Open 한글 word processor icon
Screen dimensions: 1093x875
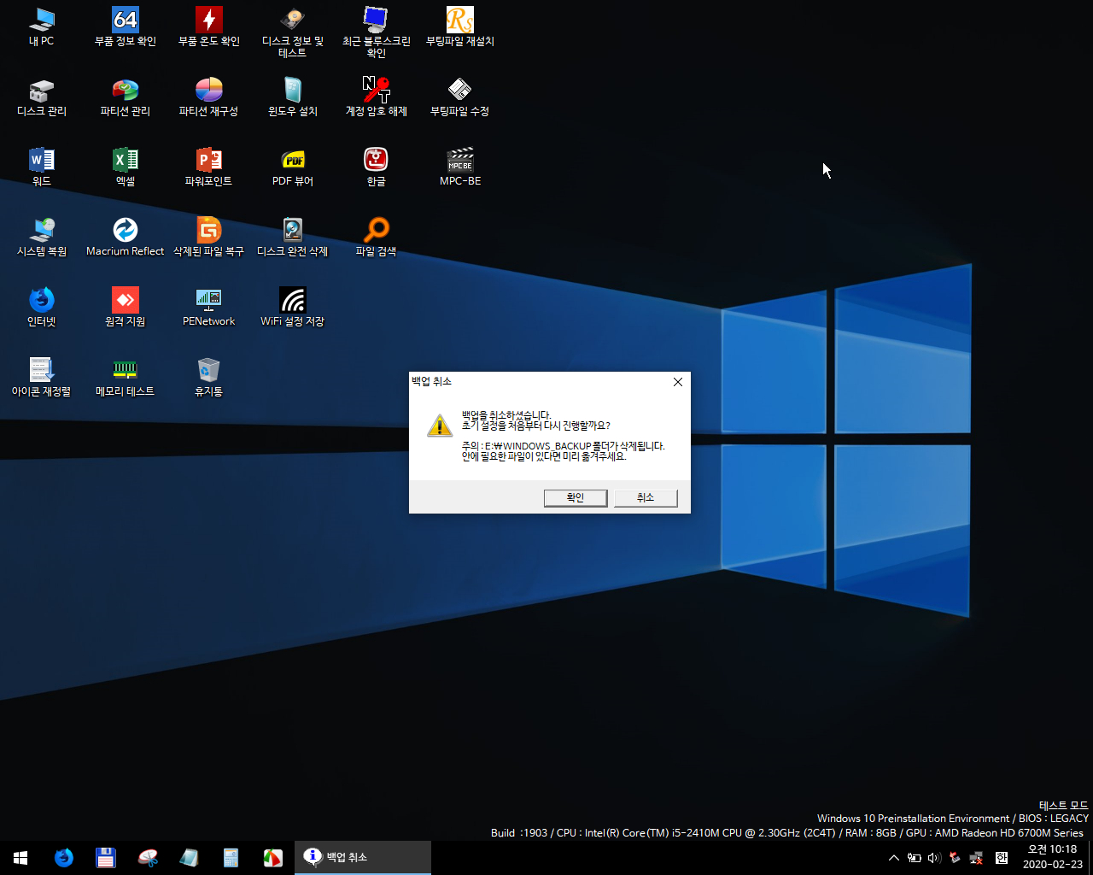(376, 167)
